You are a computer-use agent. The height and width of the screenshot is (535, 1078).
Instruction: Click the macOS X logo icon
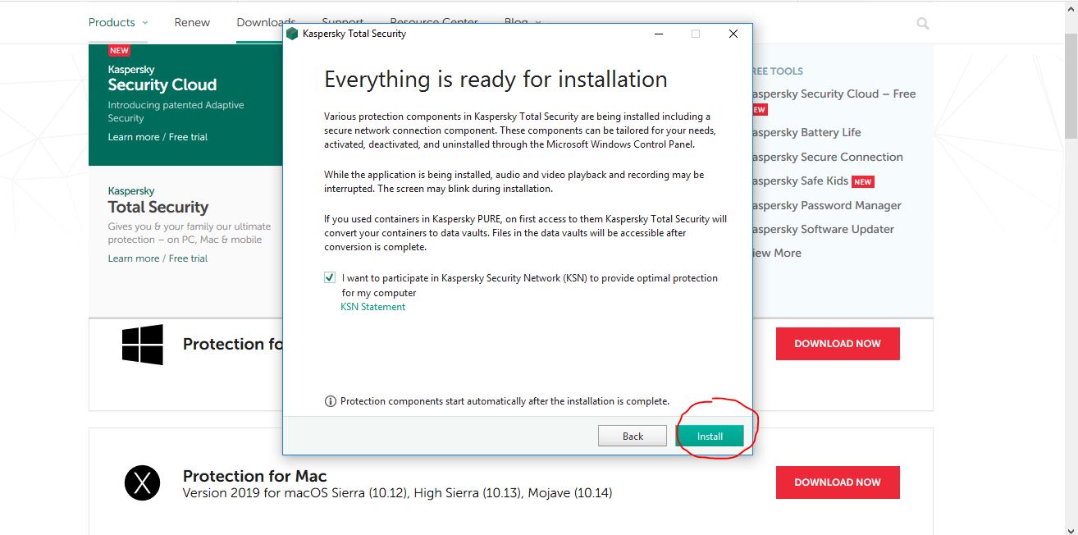pos(143,482)
